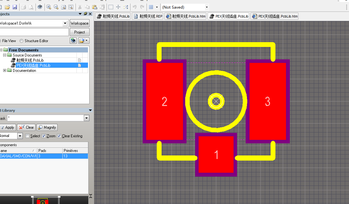Click the Clear mask button

point(26,127)
